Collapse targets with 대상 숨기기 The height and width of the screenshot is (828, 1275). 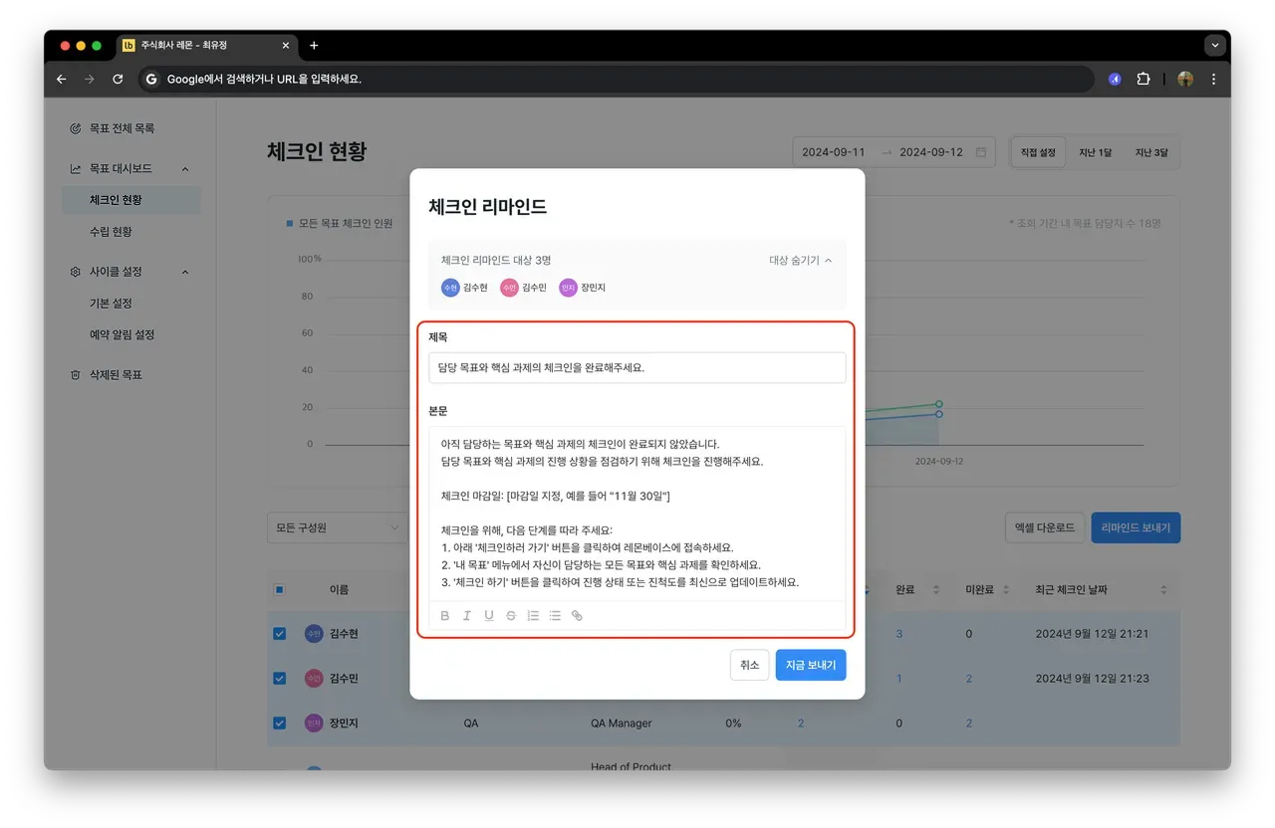(800, 261)
